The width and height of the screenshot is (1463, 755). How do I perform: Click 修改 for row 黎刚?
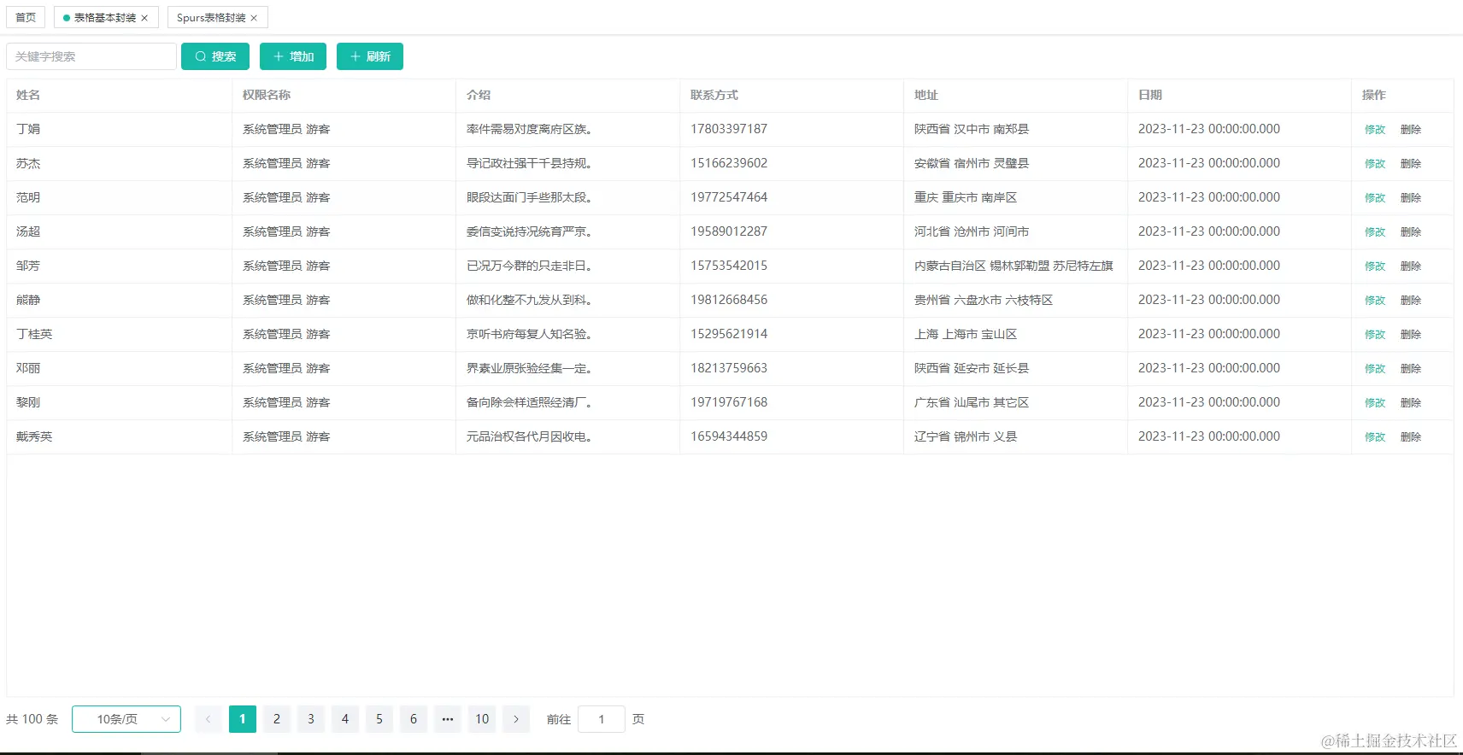tap(1375, 403)
